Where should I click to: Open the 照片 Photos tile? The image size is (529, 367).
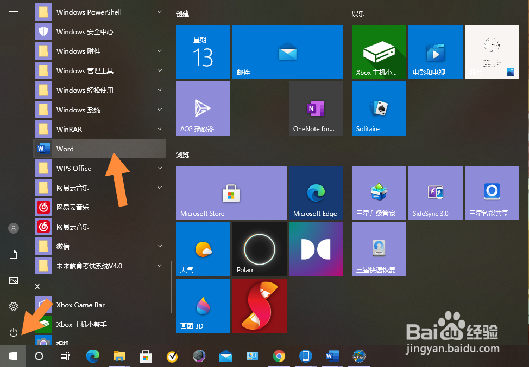pyautogui.click(x=492, y=52)
